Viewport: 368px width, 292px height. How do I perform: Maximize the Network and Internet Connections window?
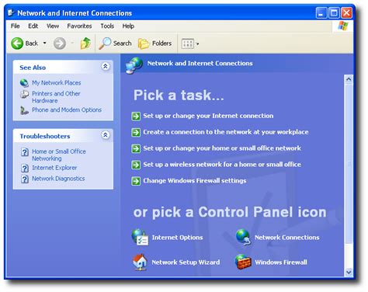pyautogui.click(x=334, y=13)
